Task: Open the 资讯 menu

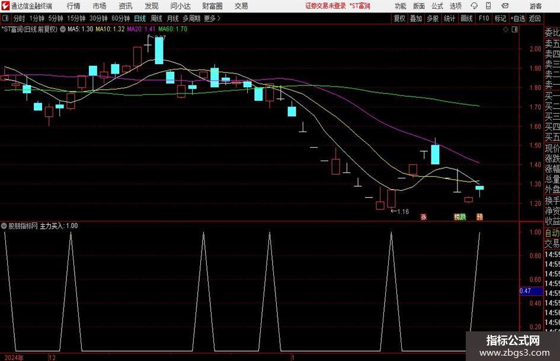Action: point(126,6)
